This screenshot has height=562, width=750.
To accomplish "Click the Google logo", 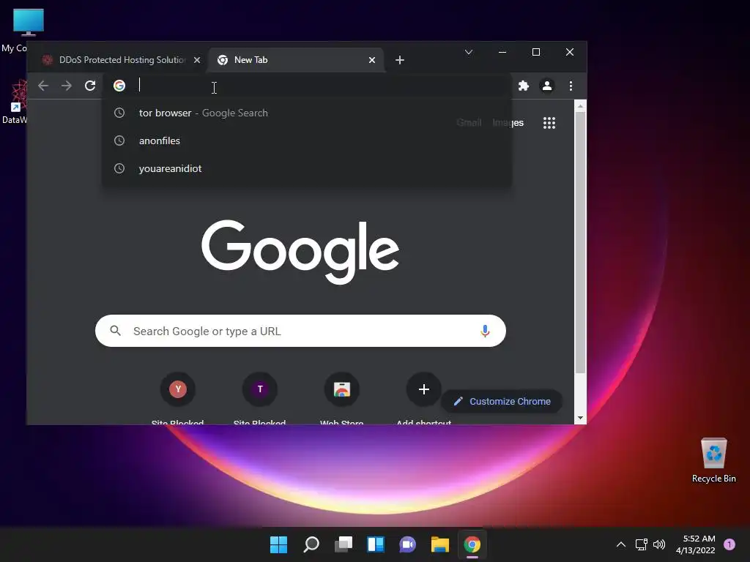I will (x=300, y=252).
